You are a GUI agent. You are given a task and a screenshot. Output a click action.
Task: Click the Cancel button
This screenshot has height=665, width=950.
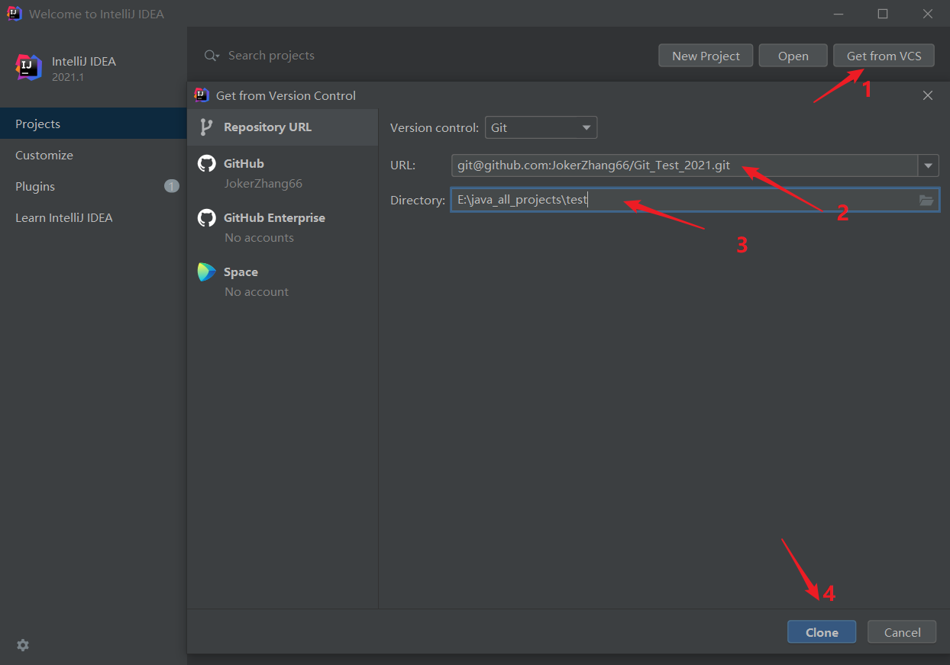pos(902,632)
